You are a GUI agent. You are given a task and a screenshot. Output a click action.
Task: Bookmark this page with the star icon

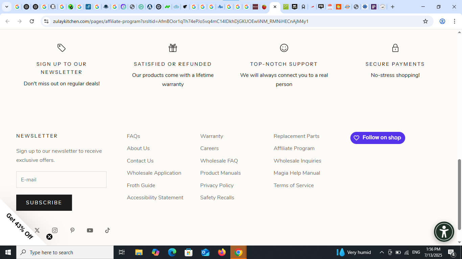click(x=425, y=21)
